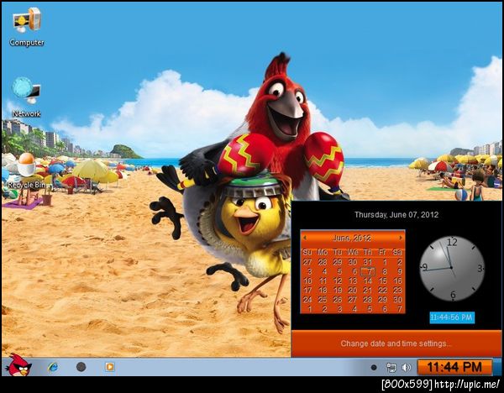Select day 25 in the calendar

(323, 300)
